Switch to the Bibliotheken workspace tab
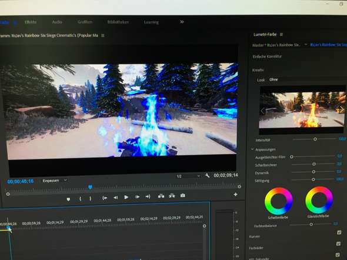Screen dimensions: 347x260 pos(118,22)
